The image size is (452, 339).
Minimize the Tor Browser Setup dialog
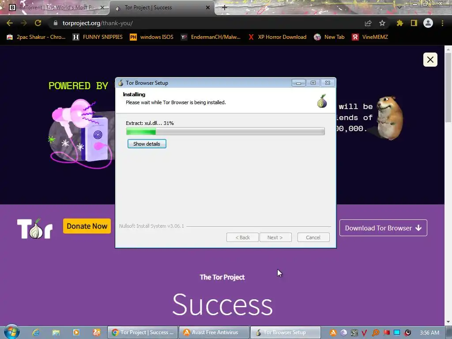click(298, 83)
